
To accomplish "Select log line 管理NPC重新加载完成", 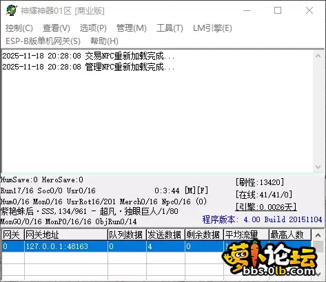I will tap(88, 67).
